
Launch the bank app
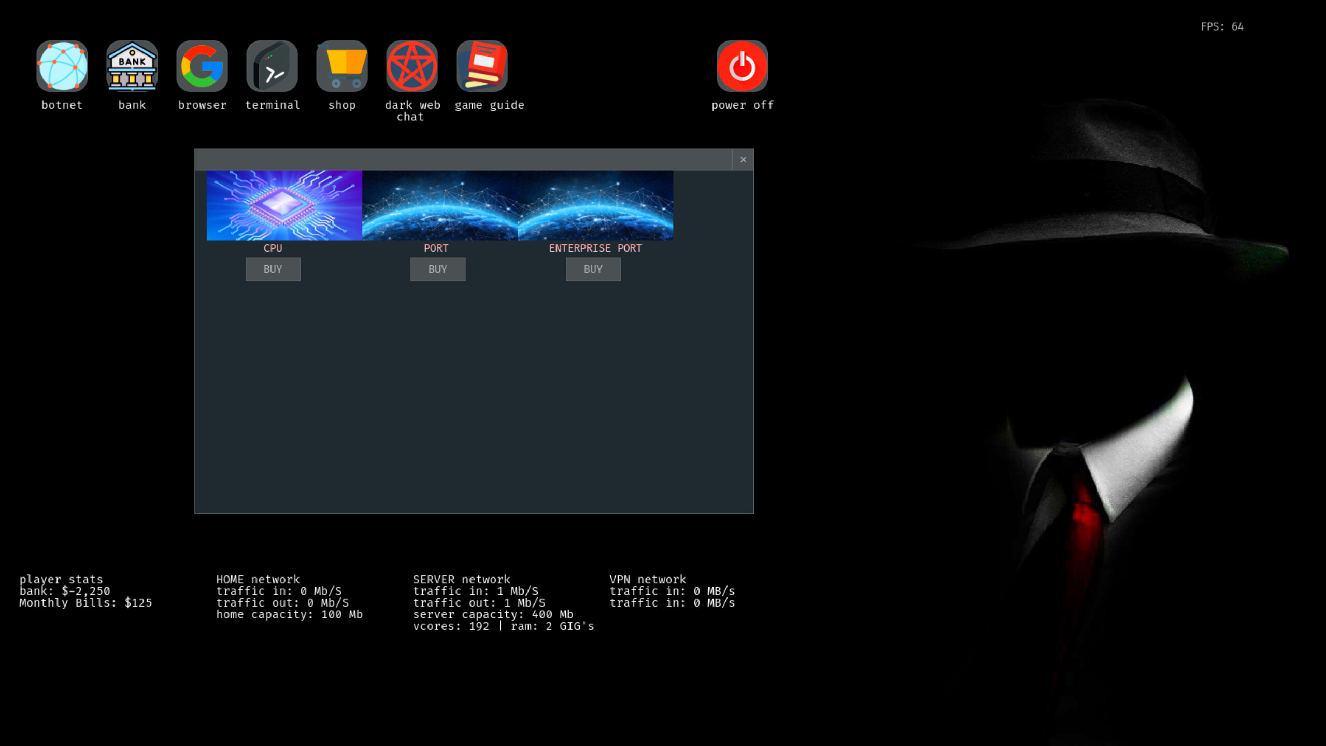tap(132, 66)
